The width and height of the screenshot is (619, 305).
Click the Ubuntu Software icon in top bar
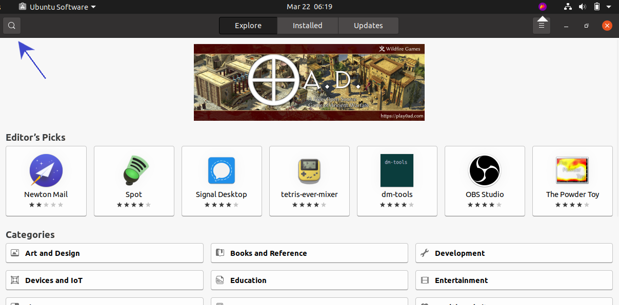(x=23, y=7)
